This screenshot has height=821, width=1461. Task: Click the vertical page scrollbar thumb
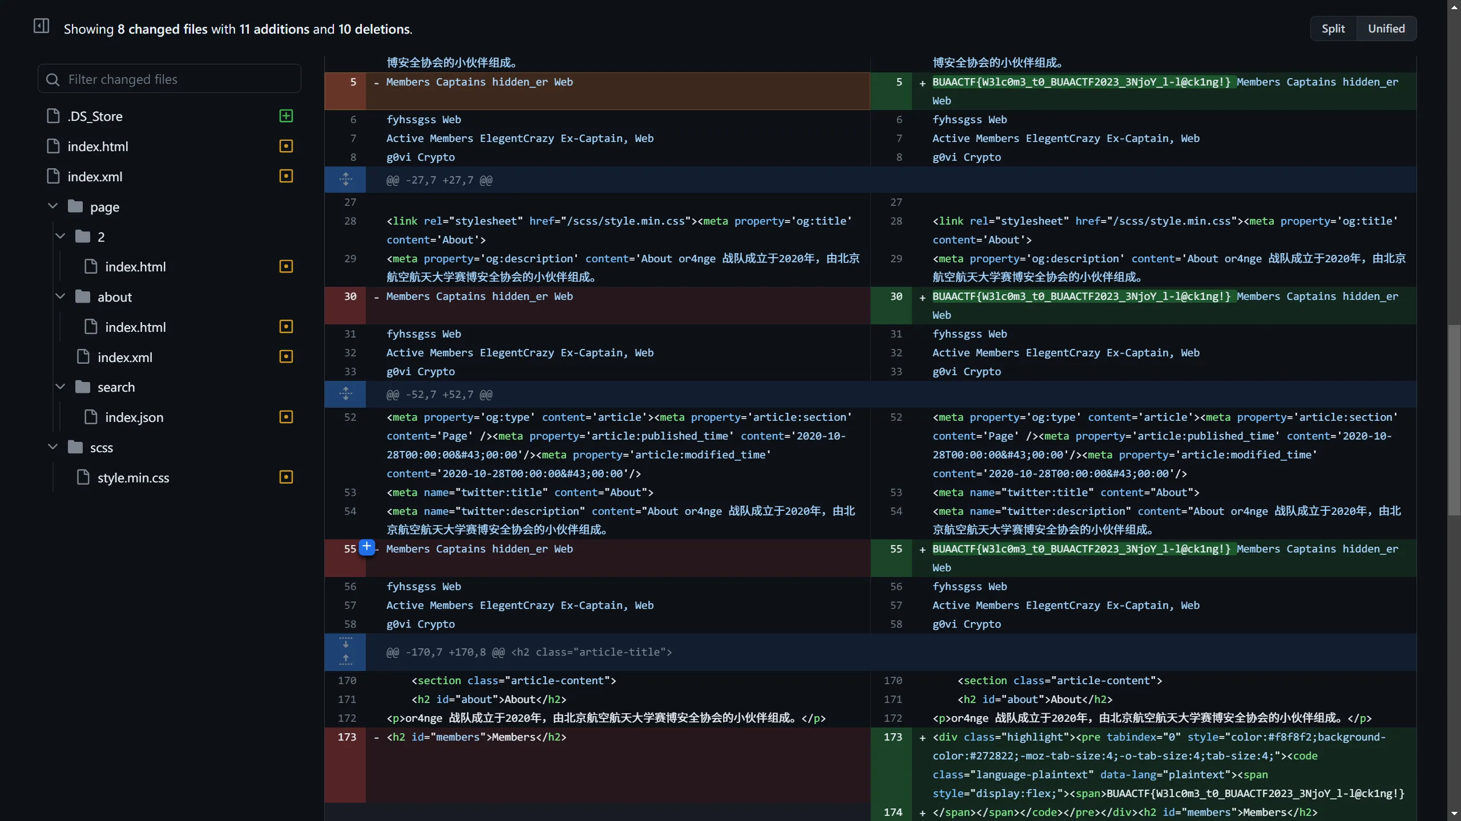[x=1454, y=419]
